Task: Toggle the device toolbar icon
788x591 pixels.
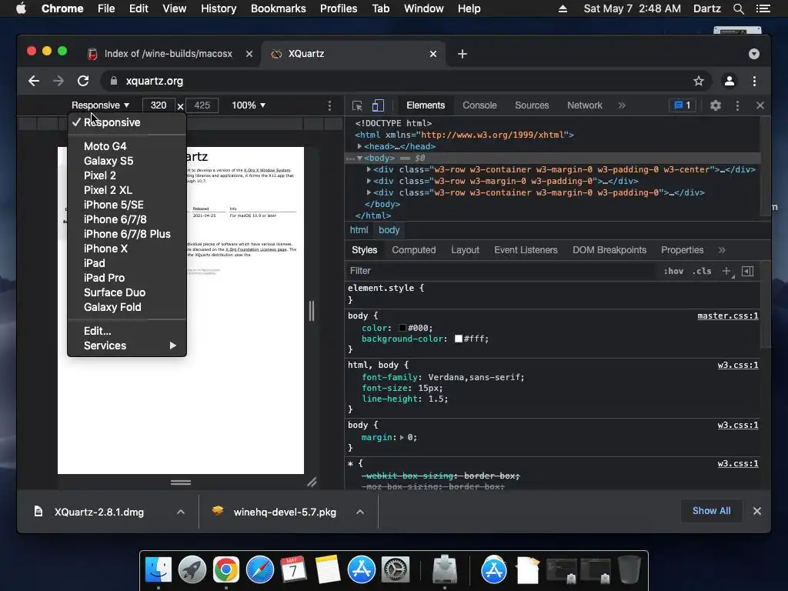Action: (378, 105)
